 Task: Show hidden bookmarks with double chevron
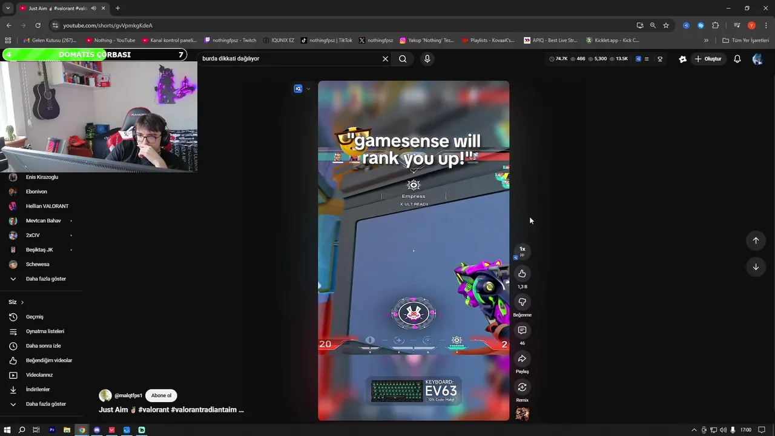point(706,41)
